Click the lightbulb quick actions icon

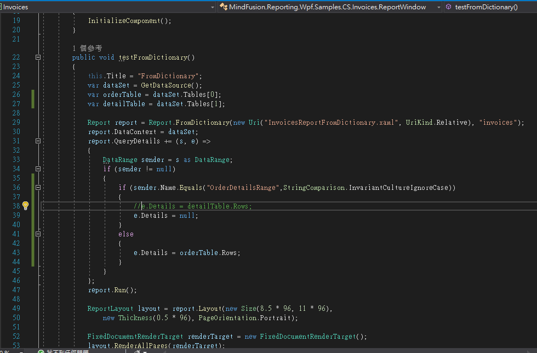25,206
